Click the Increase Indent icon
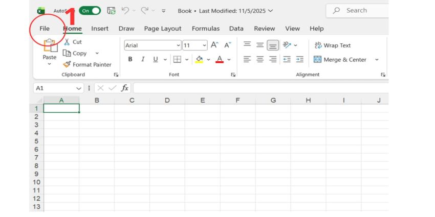The height and width of the screenshot is (217, 435). (x=299, y=59)
